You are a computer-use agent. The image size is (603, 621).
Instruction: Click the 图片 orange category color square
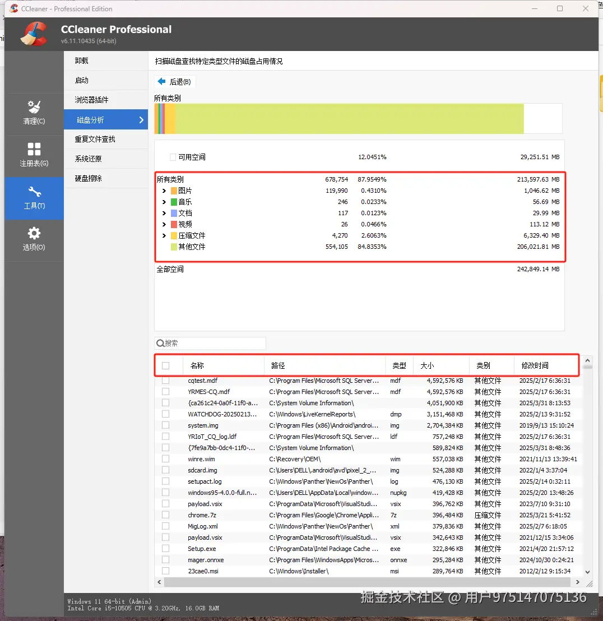(x=174, y=191)
